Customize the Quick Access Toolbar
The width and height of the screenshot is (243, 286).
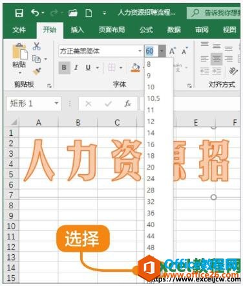pos(105,14)
